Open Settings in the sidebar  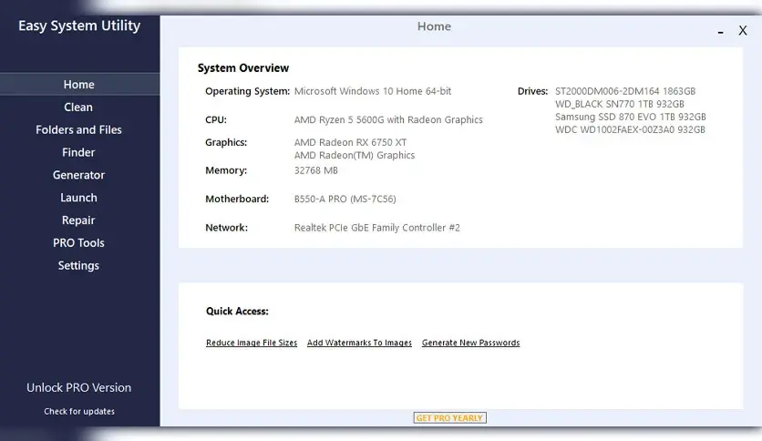[78, 266]
